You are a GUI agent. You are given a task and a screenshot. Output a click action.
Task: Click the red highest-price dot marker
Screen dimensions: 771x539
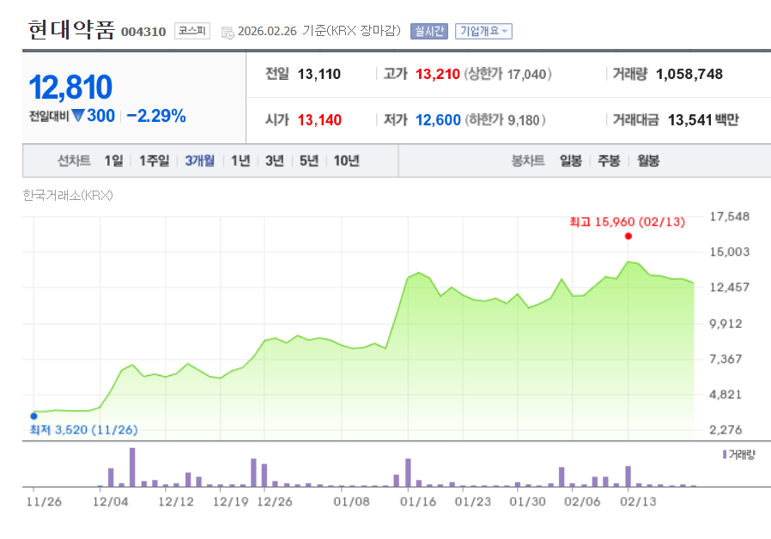[x=628, y=236]
